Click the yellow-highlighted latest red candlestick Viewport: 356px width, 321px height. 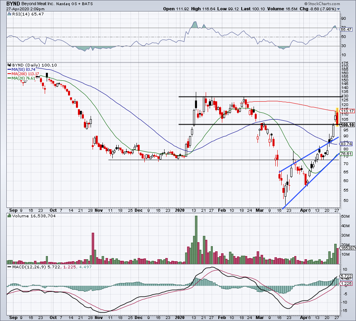point(337,117)
